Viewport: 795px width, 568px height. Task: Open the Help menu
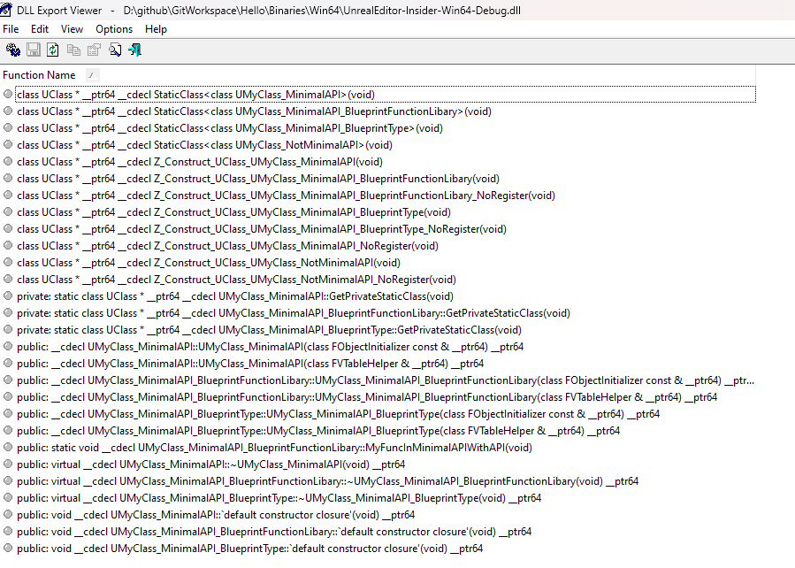coord(156,29)
